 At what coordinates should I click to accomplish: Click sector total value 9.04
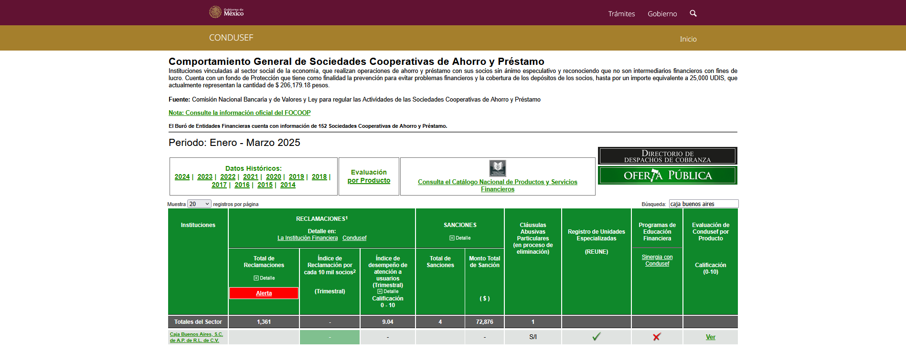pyautogui.click(x=388, y=322)
